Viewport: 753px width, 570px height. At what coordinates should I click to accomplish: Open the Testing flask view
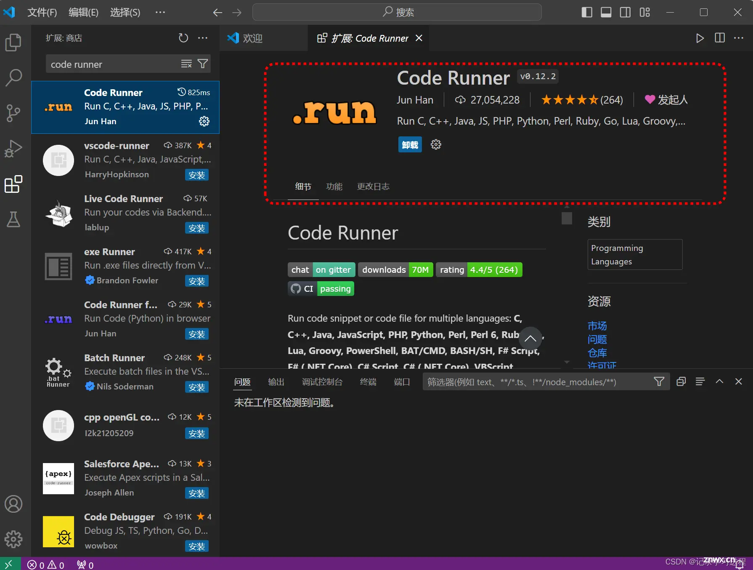pyautogui.click(x=13, y=219)
